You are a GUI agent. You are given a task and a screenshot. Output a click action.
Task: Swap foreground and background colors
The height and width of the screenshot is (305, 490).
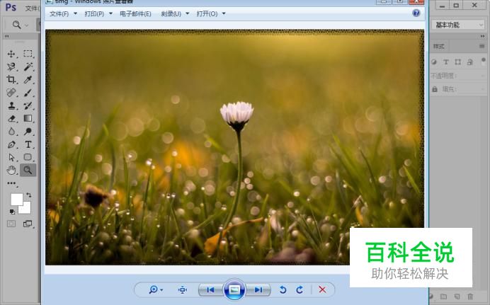(x=29, y=195)
